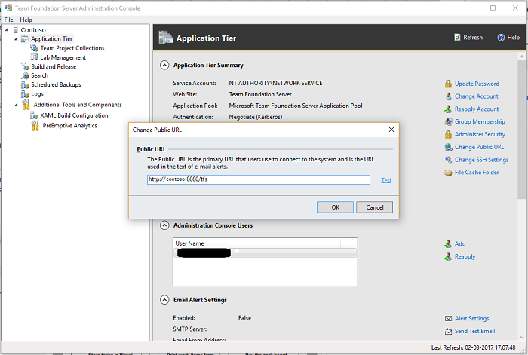Click the Reapply link under Add
Image resolution: width=528 pixels, height=355 pixels.
[x=465, y=257]
